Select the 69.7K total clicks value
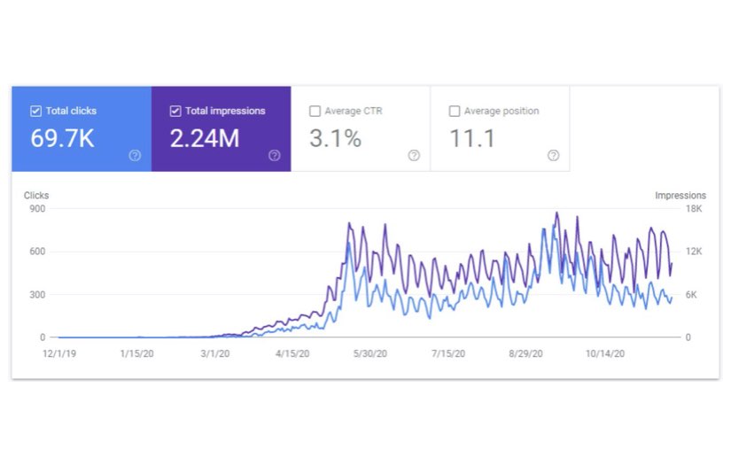The height and width of the screenshot is (465, 731). tap(63, 138)
